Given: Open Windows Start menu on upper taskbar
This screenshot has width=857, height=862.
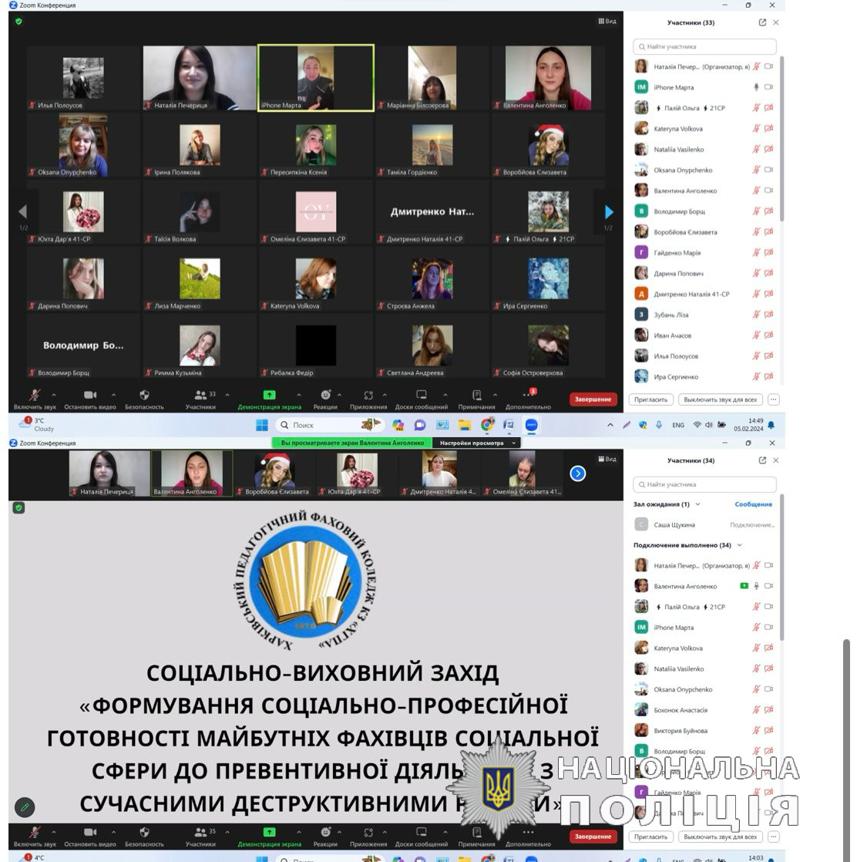Looking at the screenshot, I should (x=262, y=425).
